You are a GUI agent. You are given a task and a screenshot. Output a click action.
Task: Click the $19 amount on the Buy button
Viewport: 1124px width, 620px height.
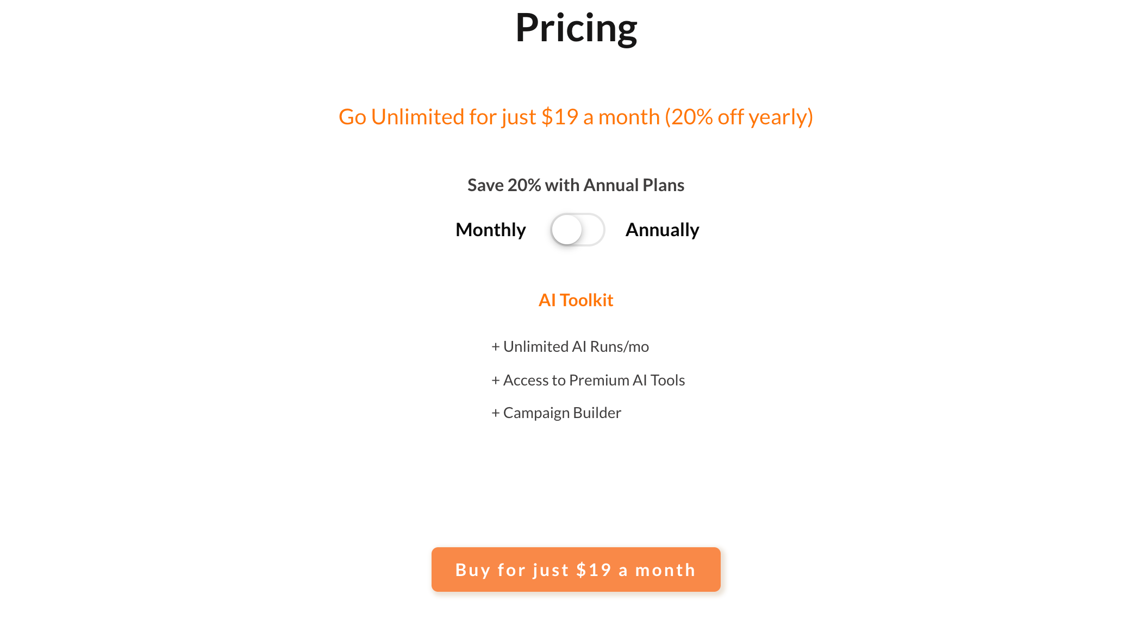click(594, 570)
